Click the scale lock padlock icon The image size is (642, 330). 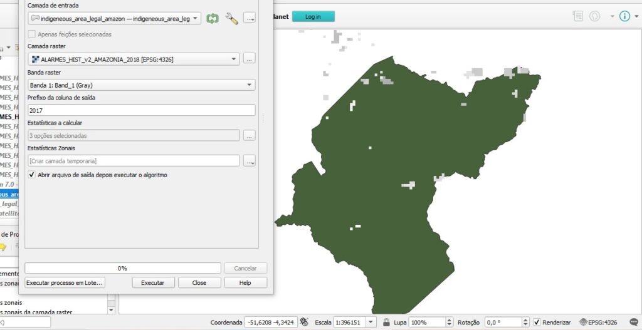[x=386, y=322]
